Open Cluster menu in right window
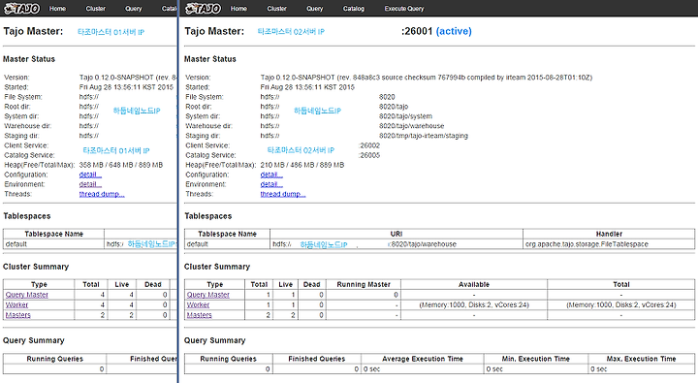This screenshot has height=383, width=698. coord(277,9)
